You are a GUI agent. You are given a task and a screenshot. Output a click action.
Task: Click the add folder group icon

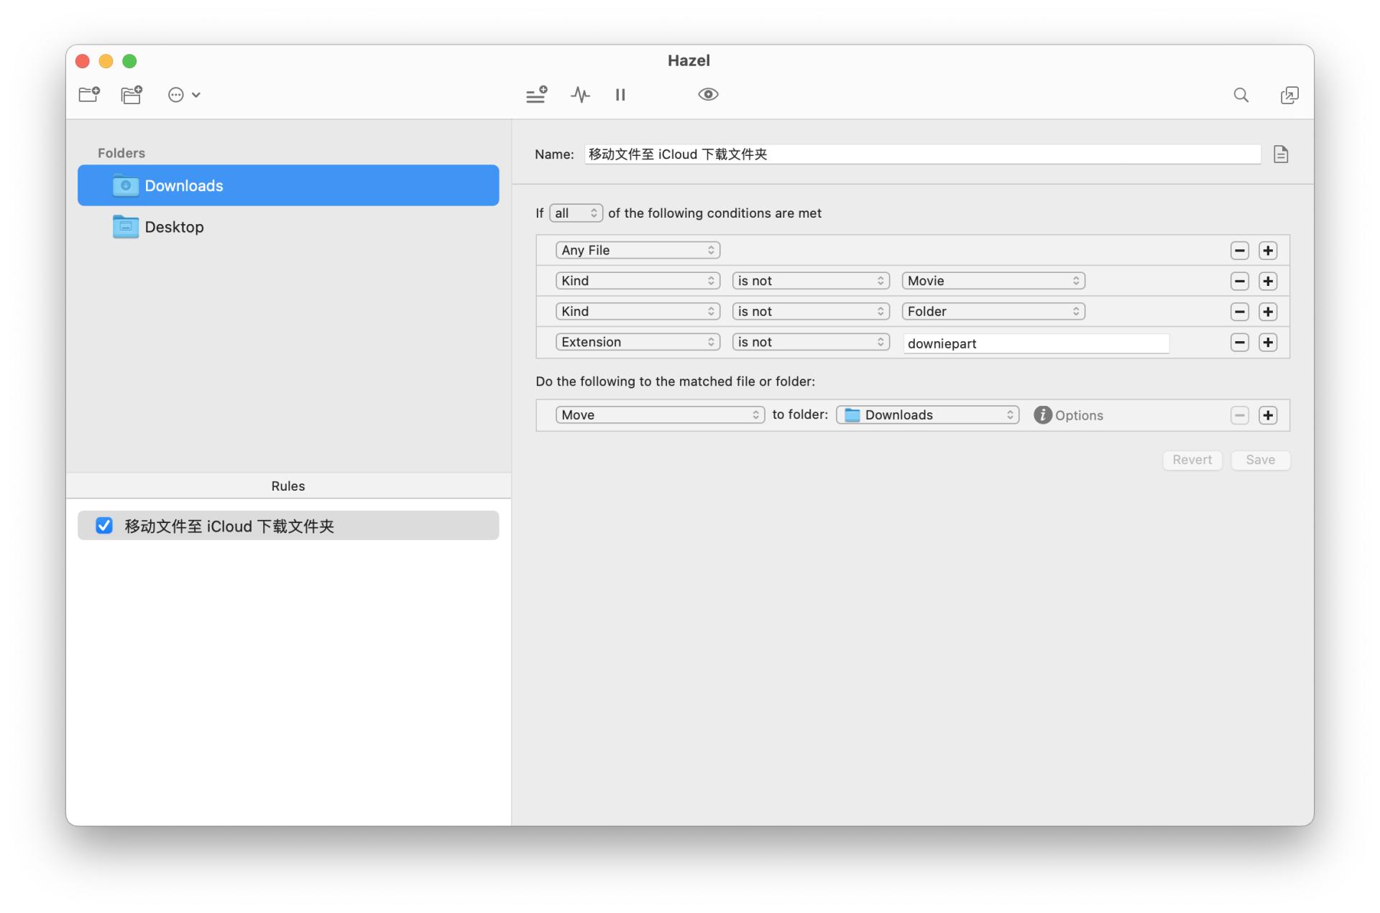132,95
